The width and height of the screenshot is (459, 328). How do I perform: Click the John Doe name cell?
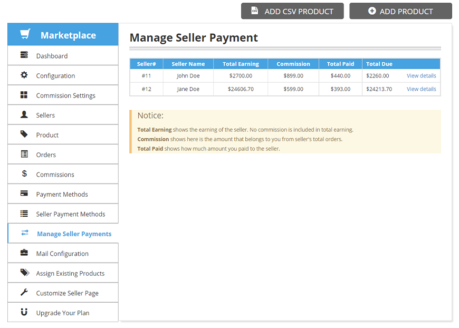pos(188,76)
